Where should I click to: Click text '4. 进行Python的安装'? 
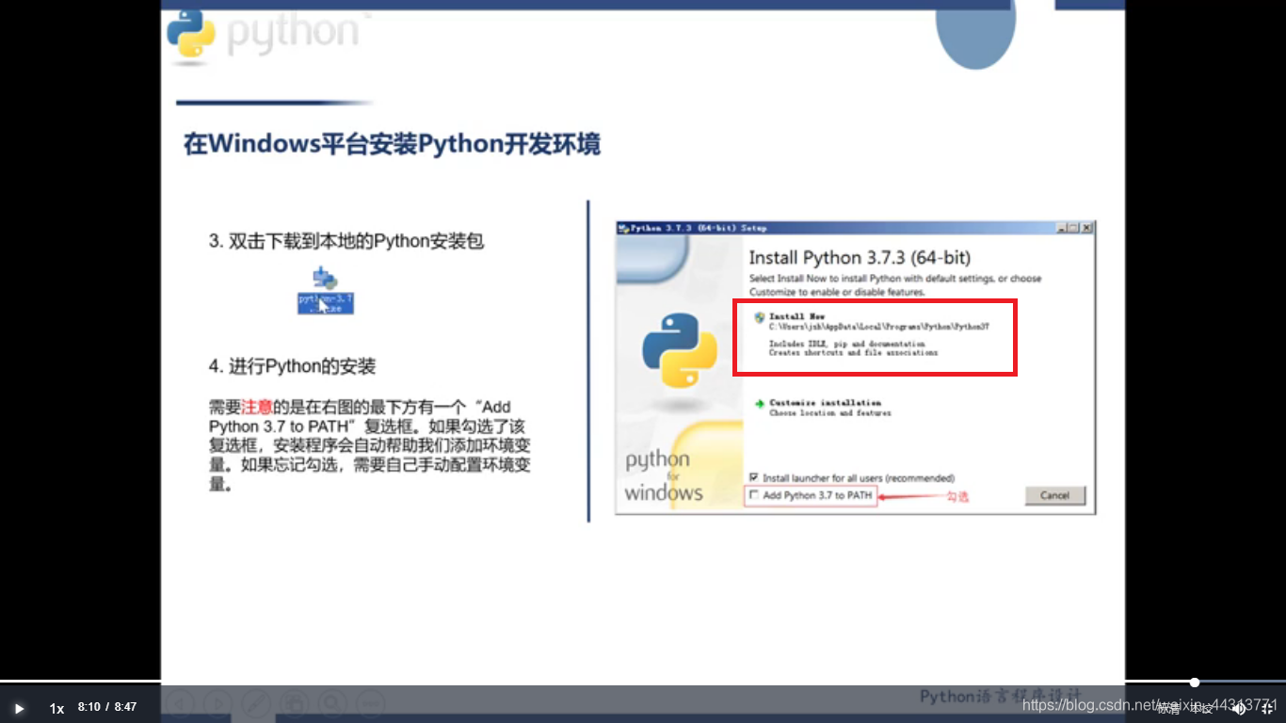coord(292,365)
